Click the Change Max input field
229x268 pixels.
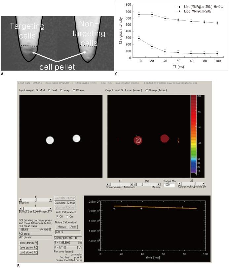point(169,185)
